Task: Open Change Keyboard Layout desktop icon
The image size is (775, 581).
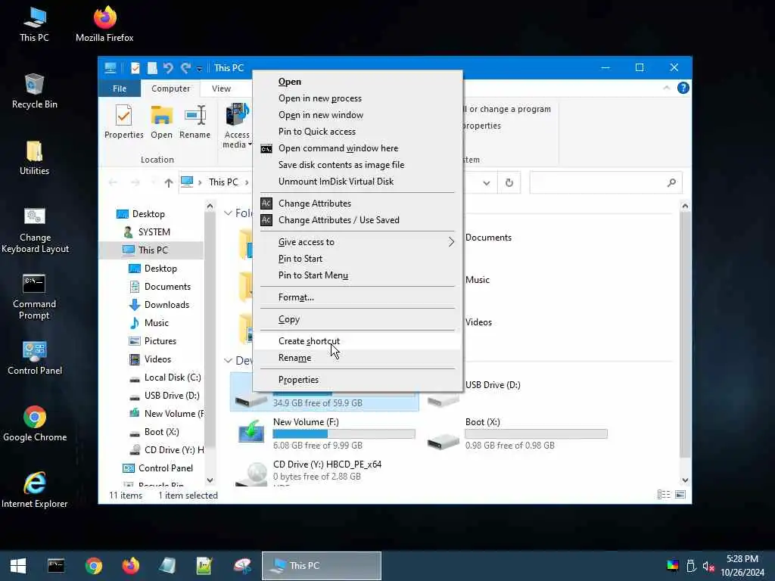Action: coord(35,230)
